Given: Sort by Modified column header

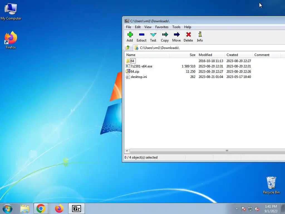Looking at the screenshot, I should (x=211, y=55).
